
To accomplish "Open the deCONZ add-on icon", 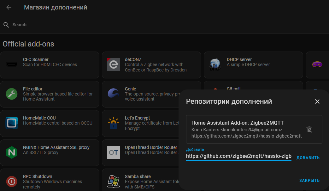I will pos(114,65).
